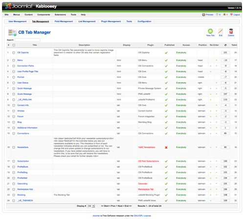Viewport: 244px width, 219px height.
Task: Switch to Field Management tab
Action: (64, 22)
